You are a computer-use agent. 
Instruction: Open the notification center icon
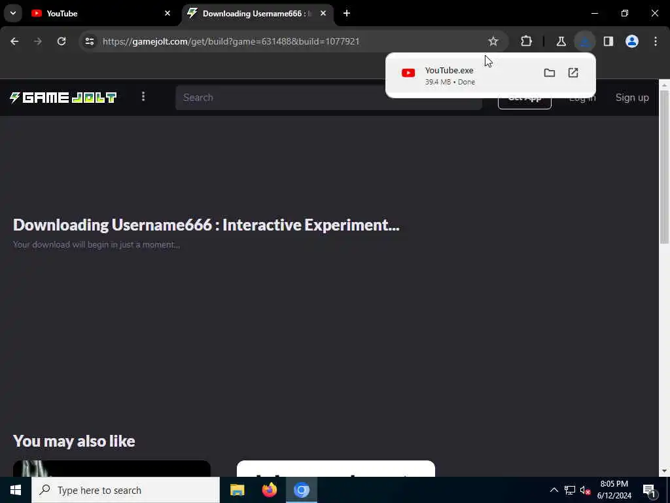(x=648, y=490)
